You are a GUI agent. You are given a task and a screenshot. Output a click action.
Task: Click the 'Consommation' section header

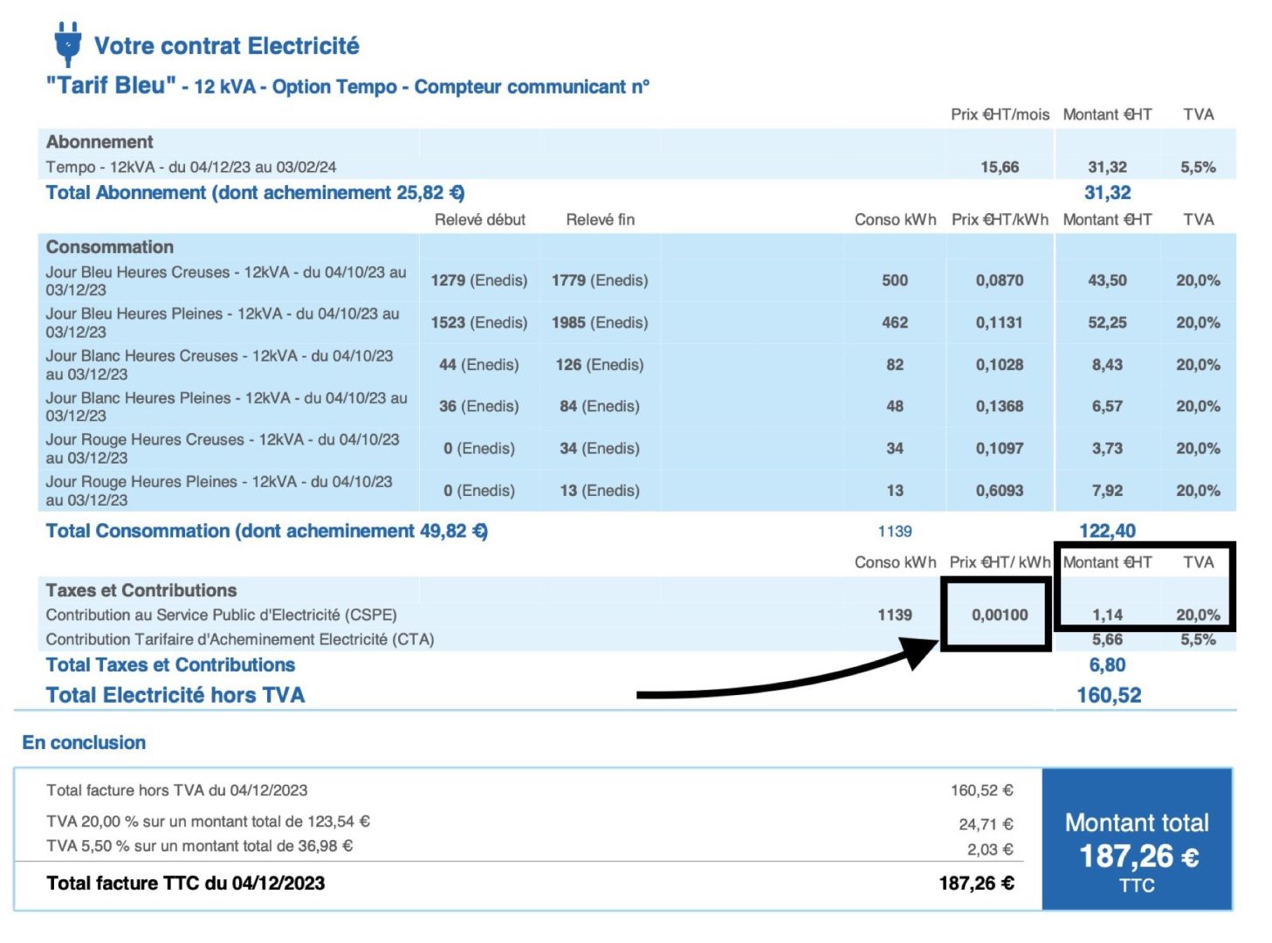(110, 246)
